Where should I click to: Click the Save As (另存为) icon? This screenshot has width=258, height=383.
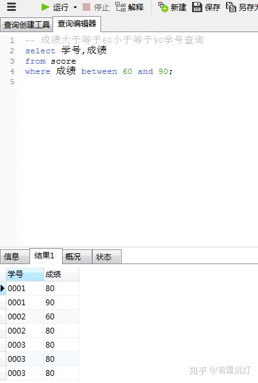tap(231, 7)
